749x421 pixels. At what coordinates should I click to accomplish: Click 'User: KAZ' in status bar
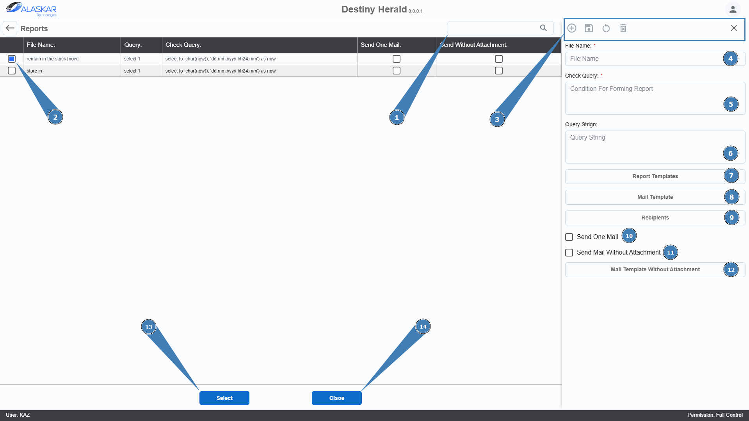18,415
